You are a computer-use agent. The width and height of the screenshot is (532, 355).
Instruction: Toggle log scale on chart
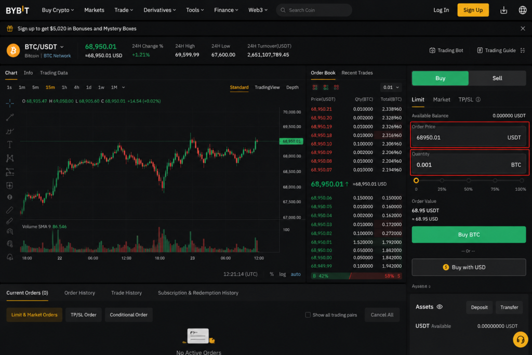[x=282, y=274]
